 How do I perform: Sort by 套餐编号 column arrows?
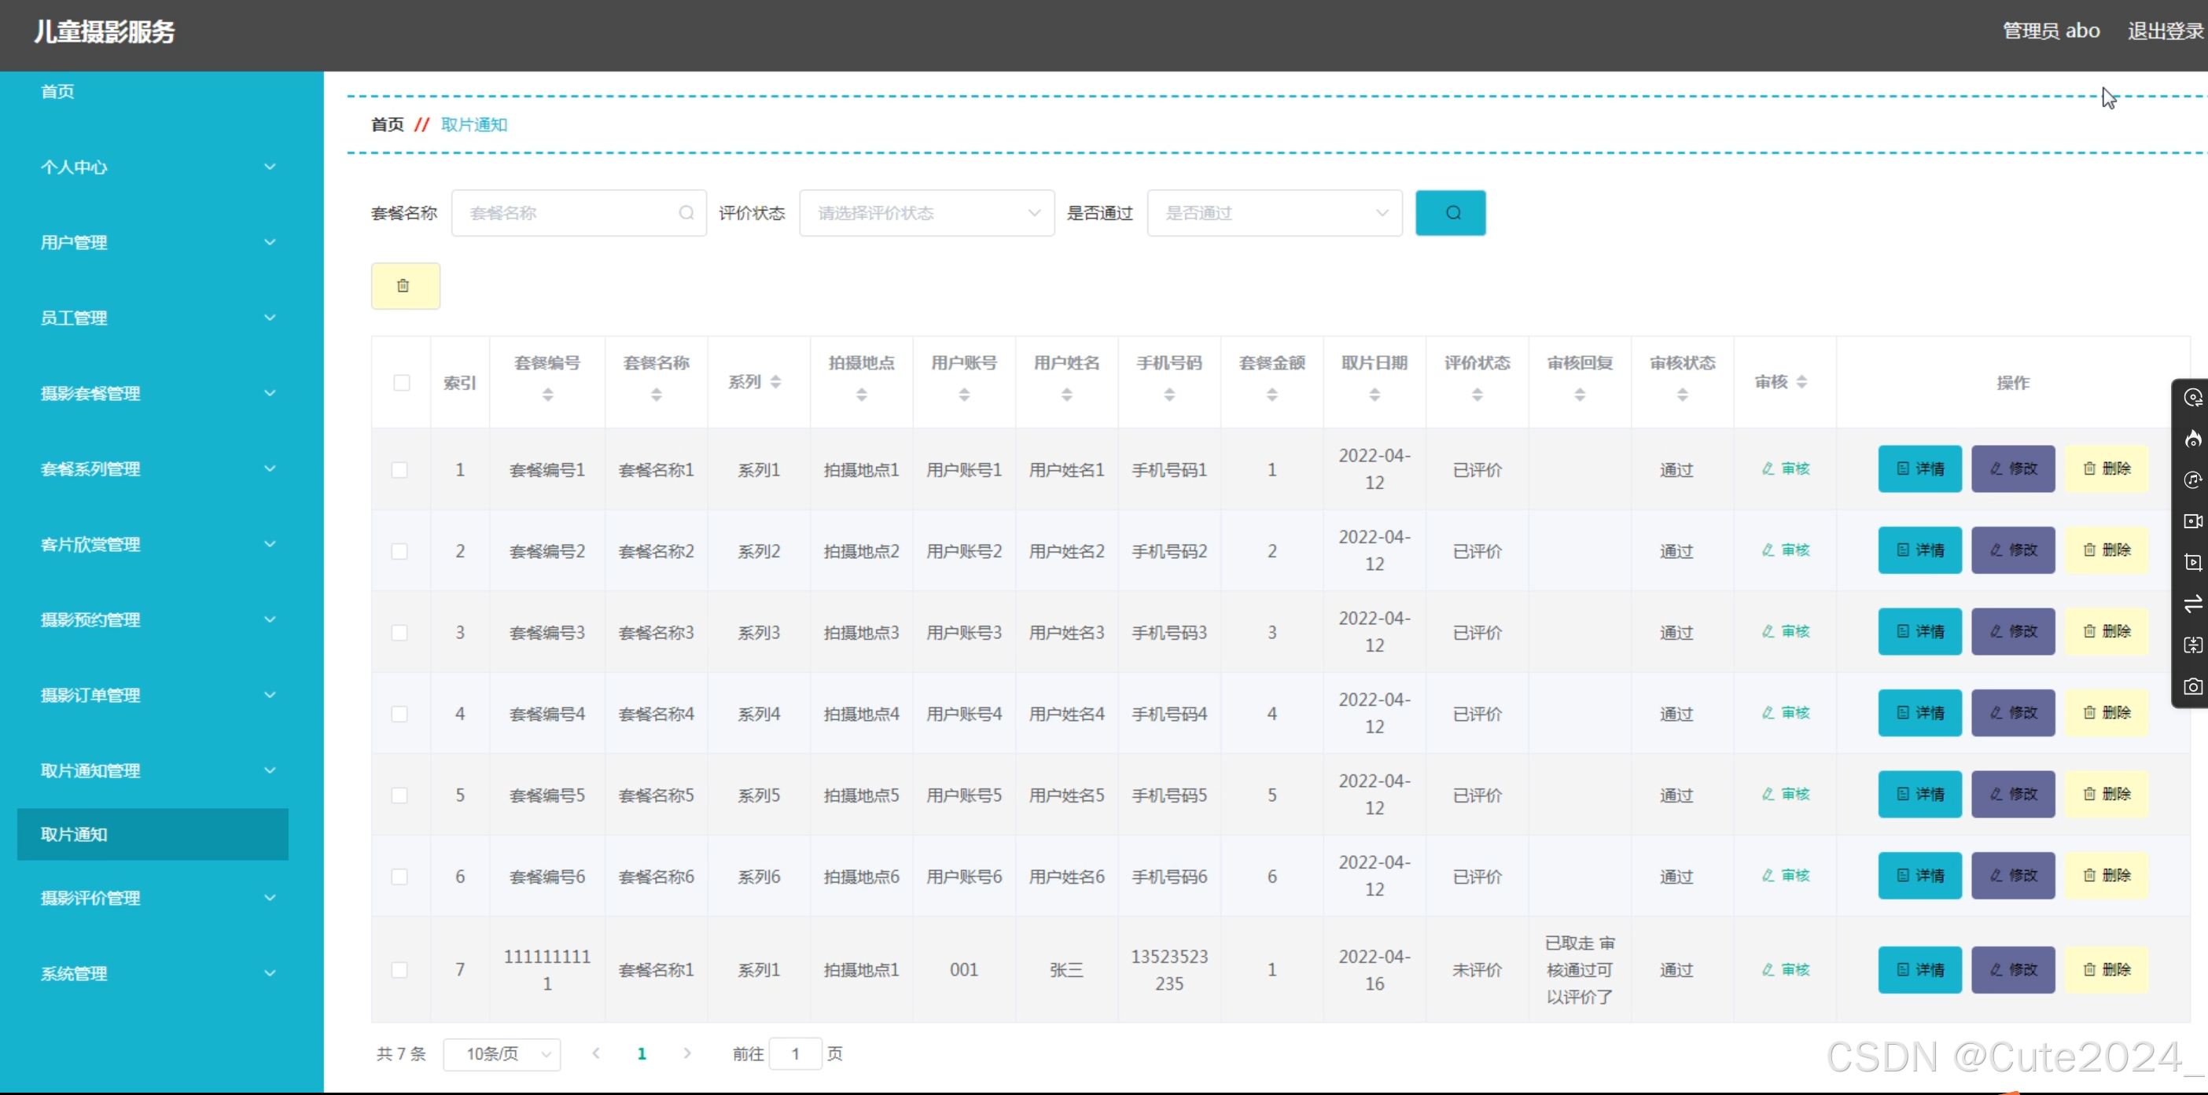point(548,394)
